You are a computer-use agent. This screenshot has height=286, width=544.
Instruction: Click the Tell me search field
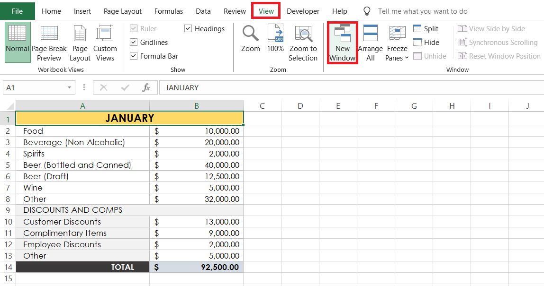tap(423, 11)
